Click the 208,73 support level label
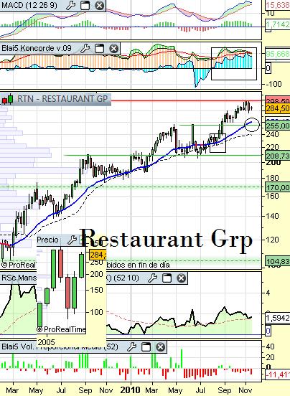 (x=277, y=156)
